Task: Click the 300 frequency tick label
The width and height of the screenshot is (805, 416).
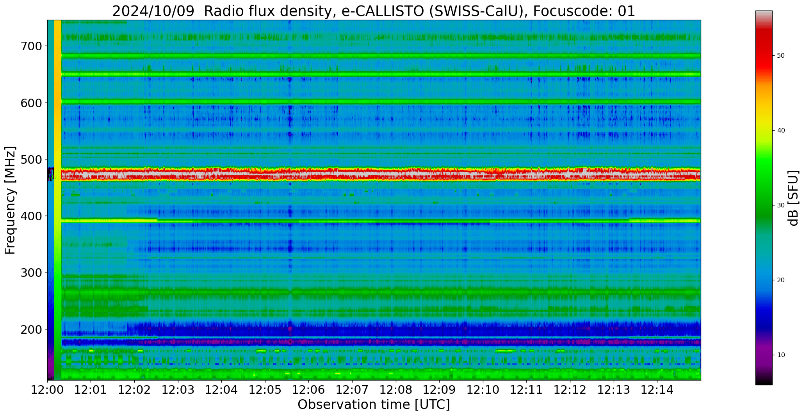Action: (x=31, y=273)
